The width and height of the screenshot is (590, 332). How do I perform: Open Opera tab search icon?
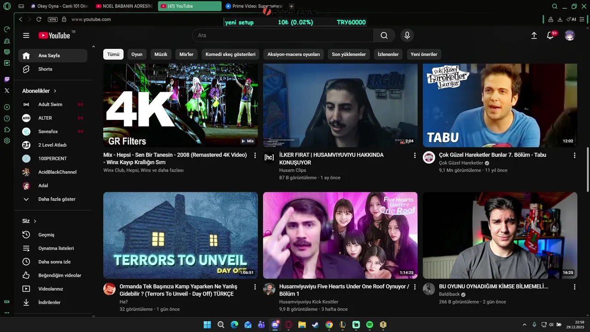tap(555, 6)
